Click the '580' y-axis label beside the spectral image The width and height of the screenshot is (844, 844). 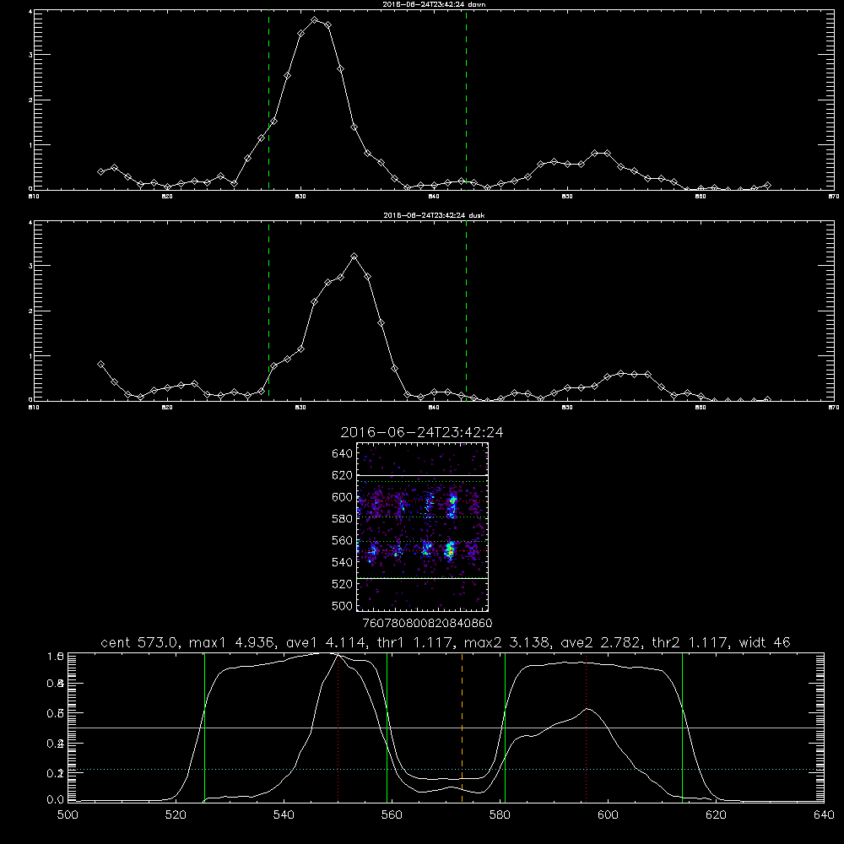[342, 519]
